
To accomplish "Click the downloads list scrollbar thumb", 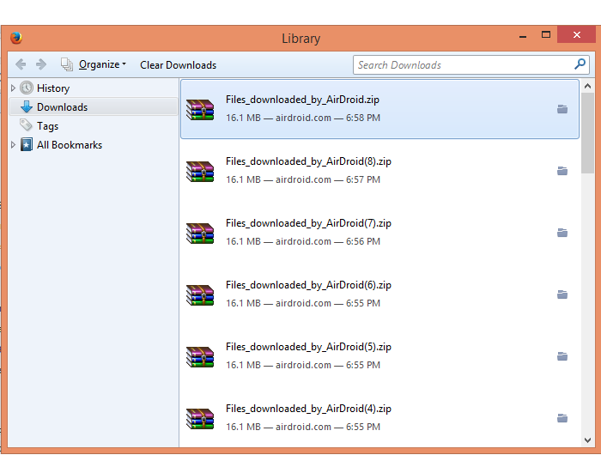I will (x=587, y=133).
